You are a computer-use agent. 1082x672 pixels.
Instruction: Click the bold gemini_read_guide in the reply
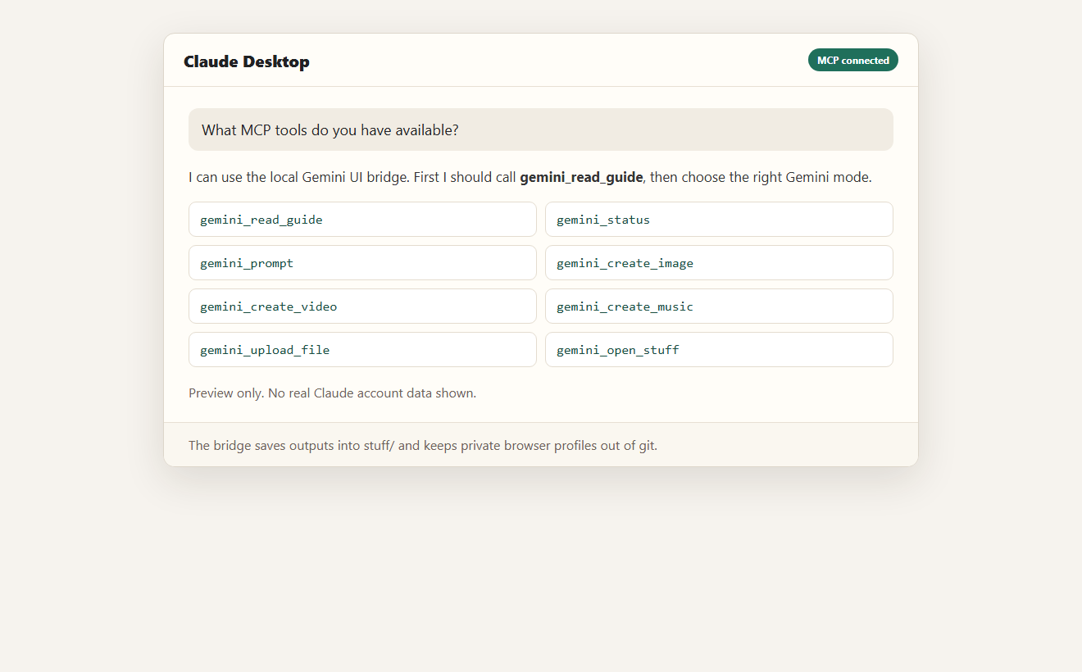click(581, 177)
